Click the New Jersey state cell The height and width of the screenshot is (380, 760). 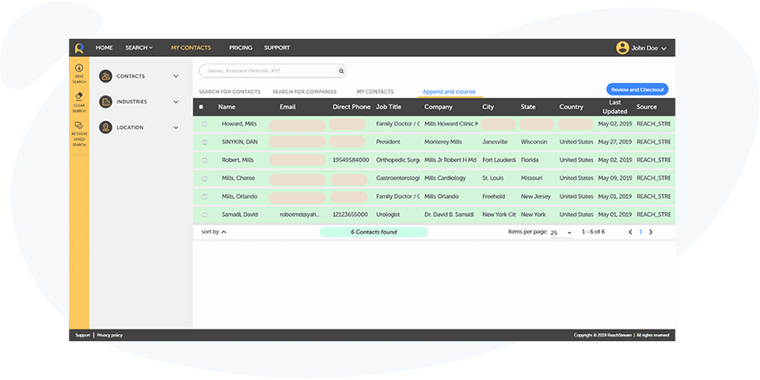click(534, 196)
